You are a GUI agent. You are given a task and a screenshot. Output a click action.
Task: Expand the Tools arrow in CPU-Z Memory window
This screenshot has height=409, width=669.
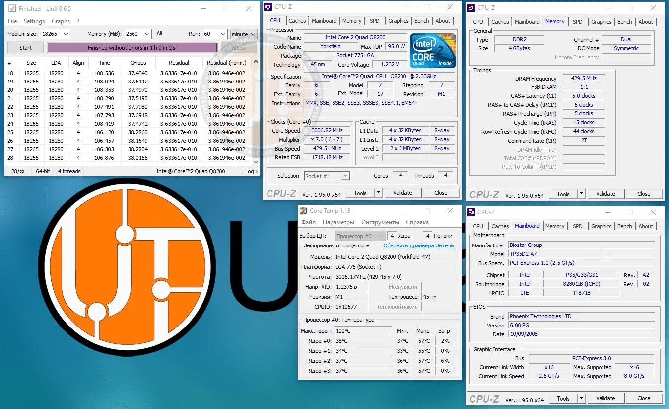pyautogui.click(x=581, y=194)
